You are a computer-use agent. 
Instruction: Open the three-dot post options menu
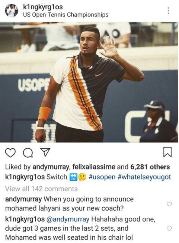169,10
